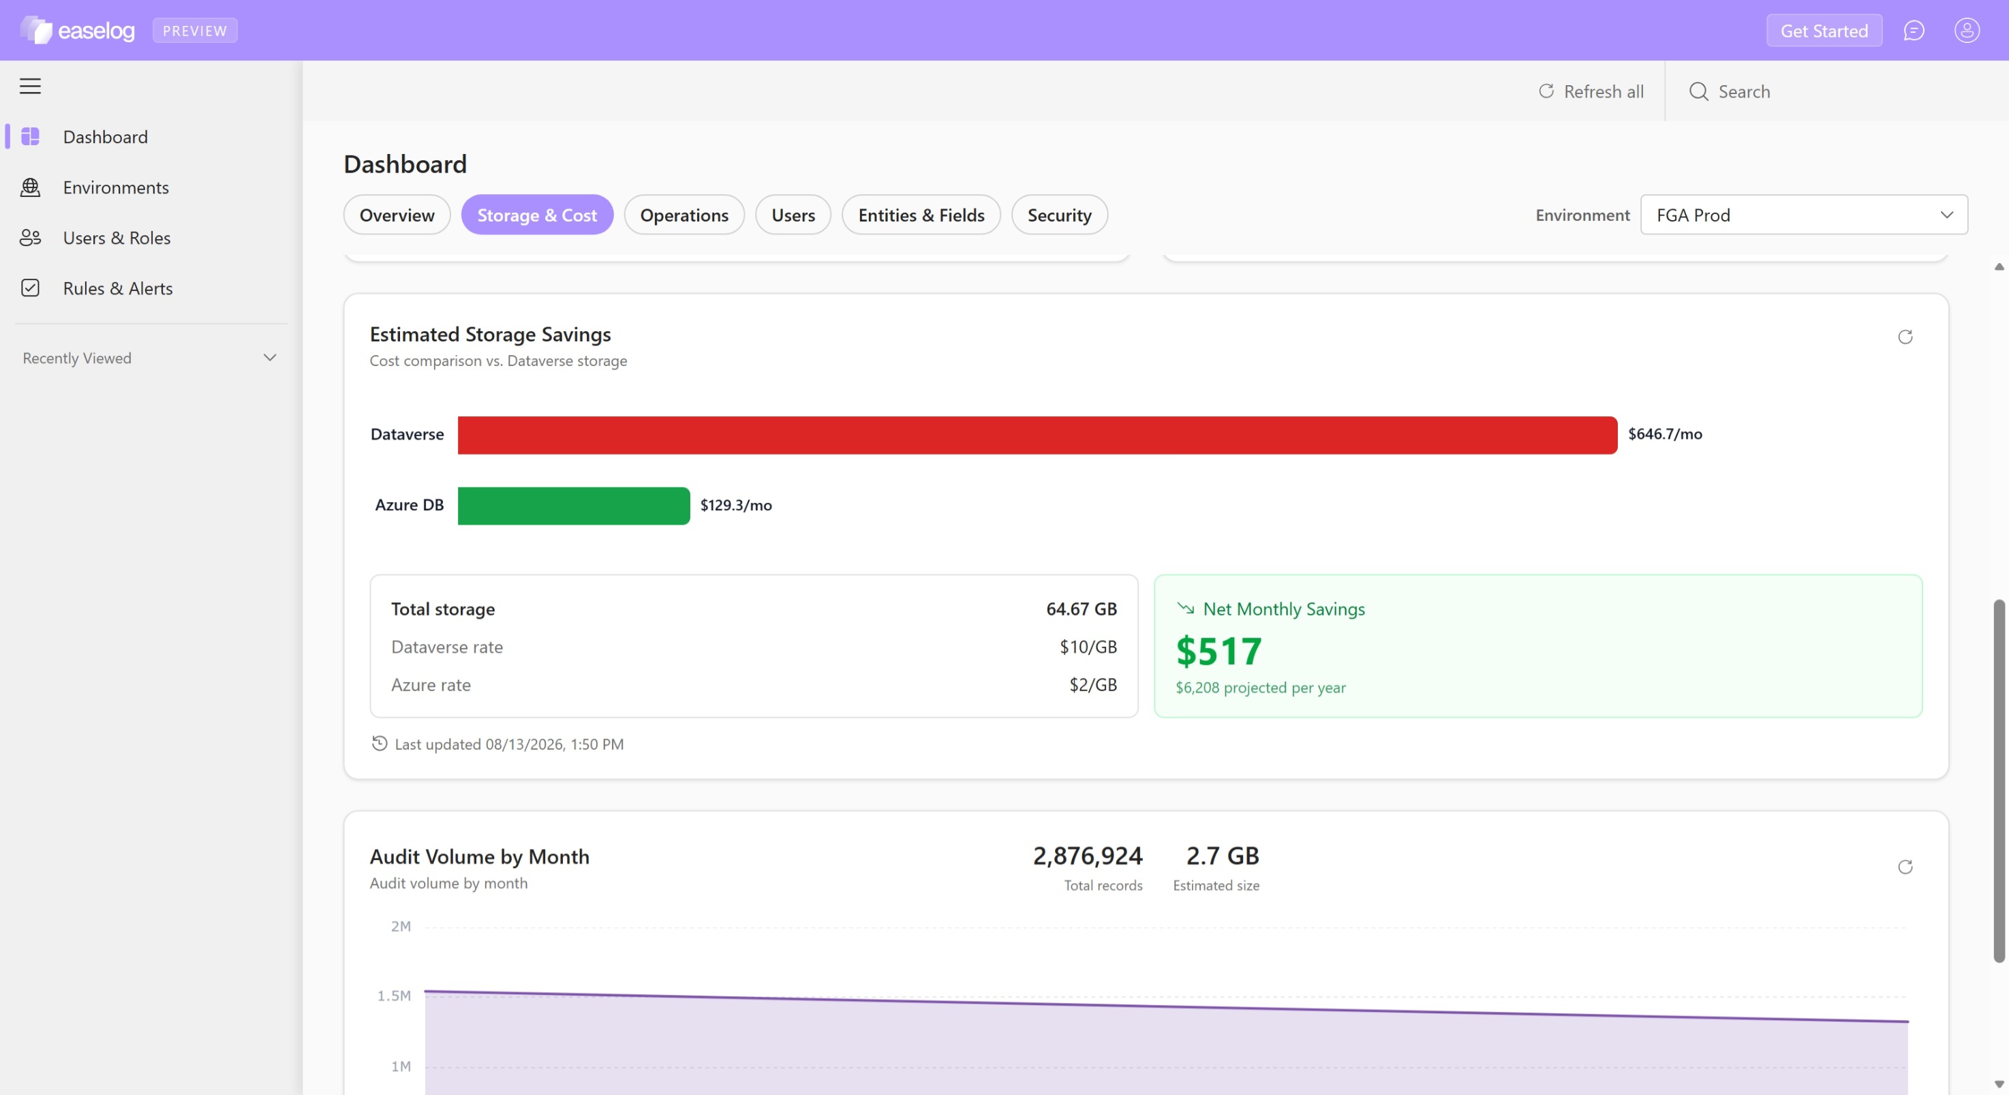Toggle the hamburger menu icon

31,86
